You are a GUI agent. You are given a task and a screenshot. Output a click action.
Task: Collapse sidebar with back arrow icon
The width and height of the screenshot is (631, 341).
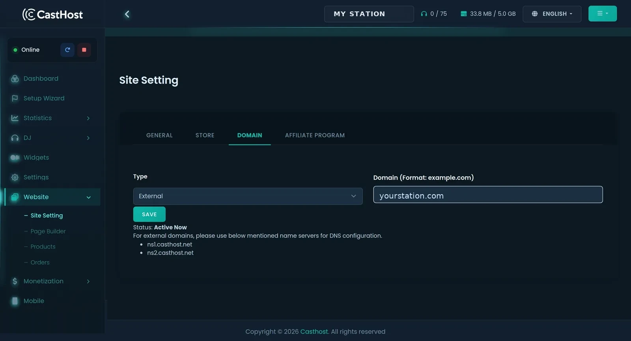click(x=127, y=14)
